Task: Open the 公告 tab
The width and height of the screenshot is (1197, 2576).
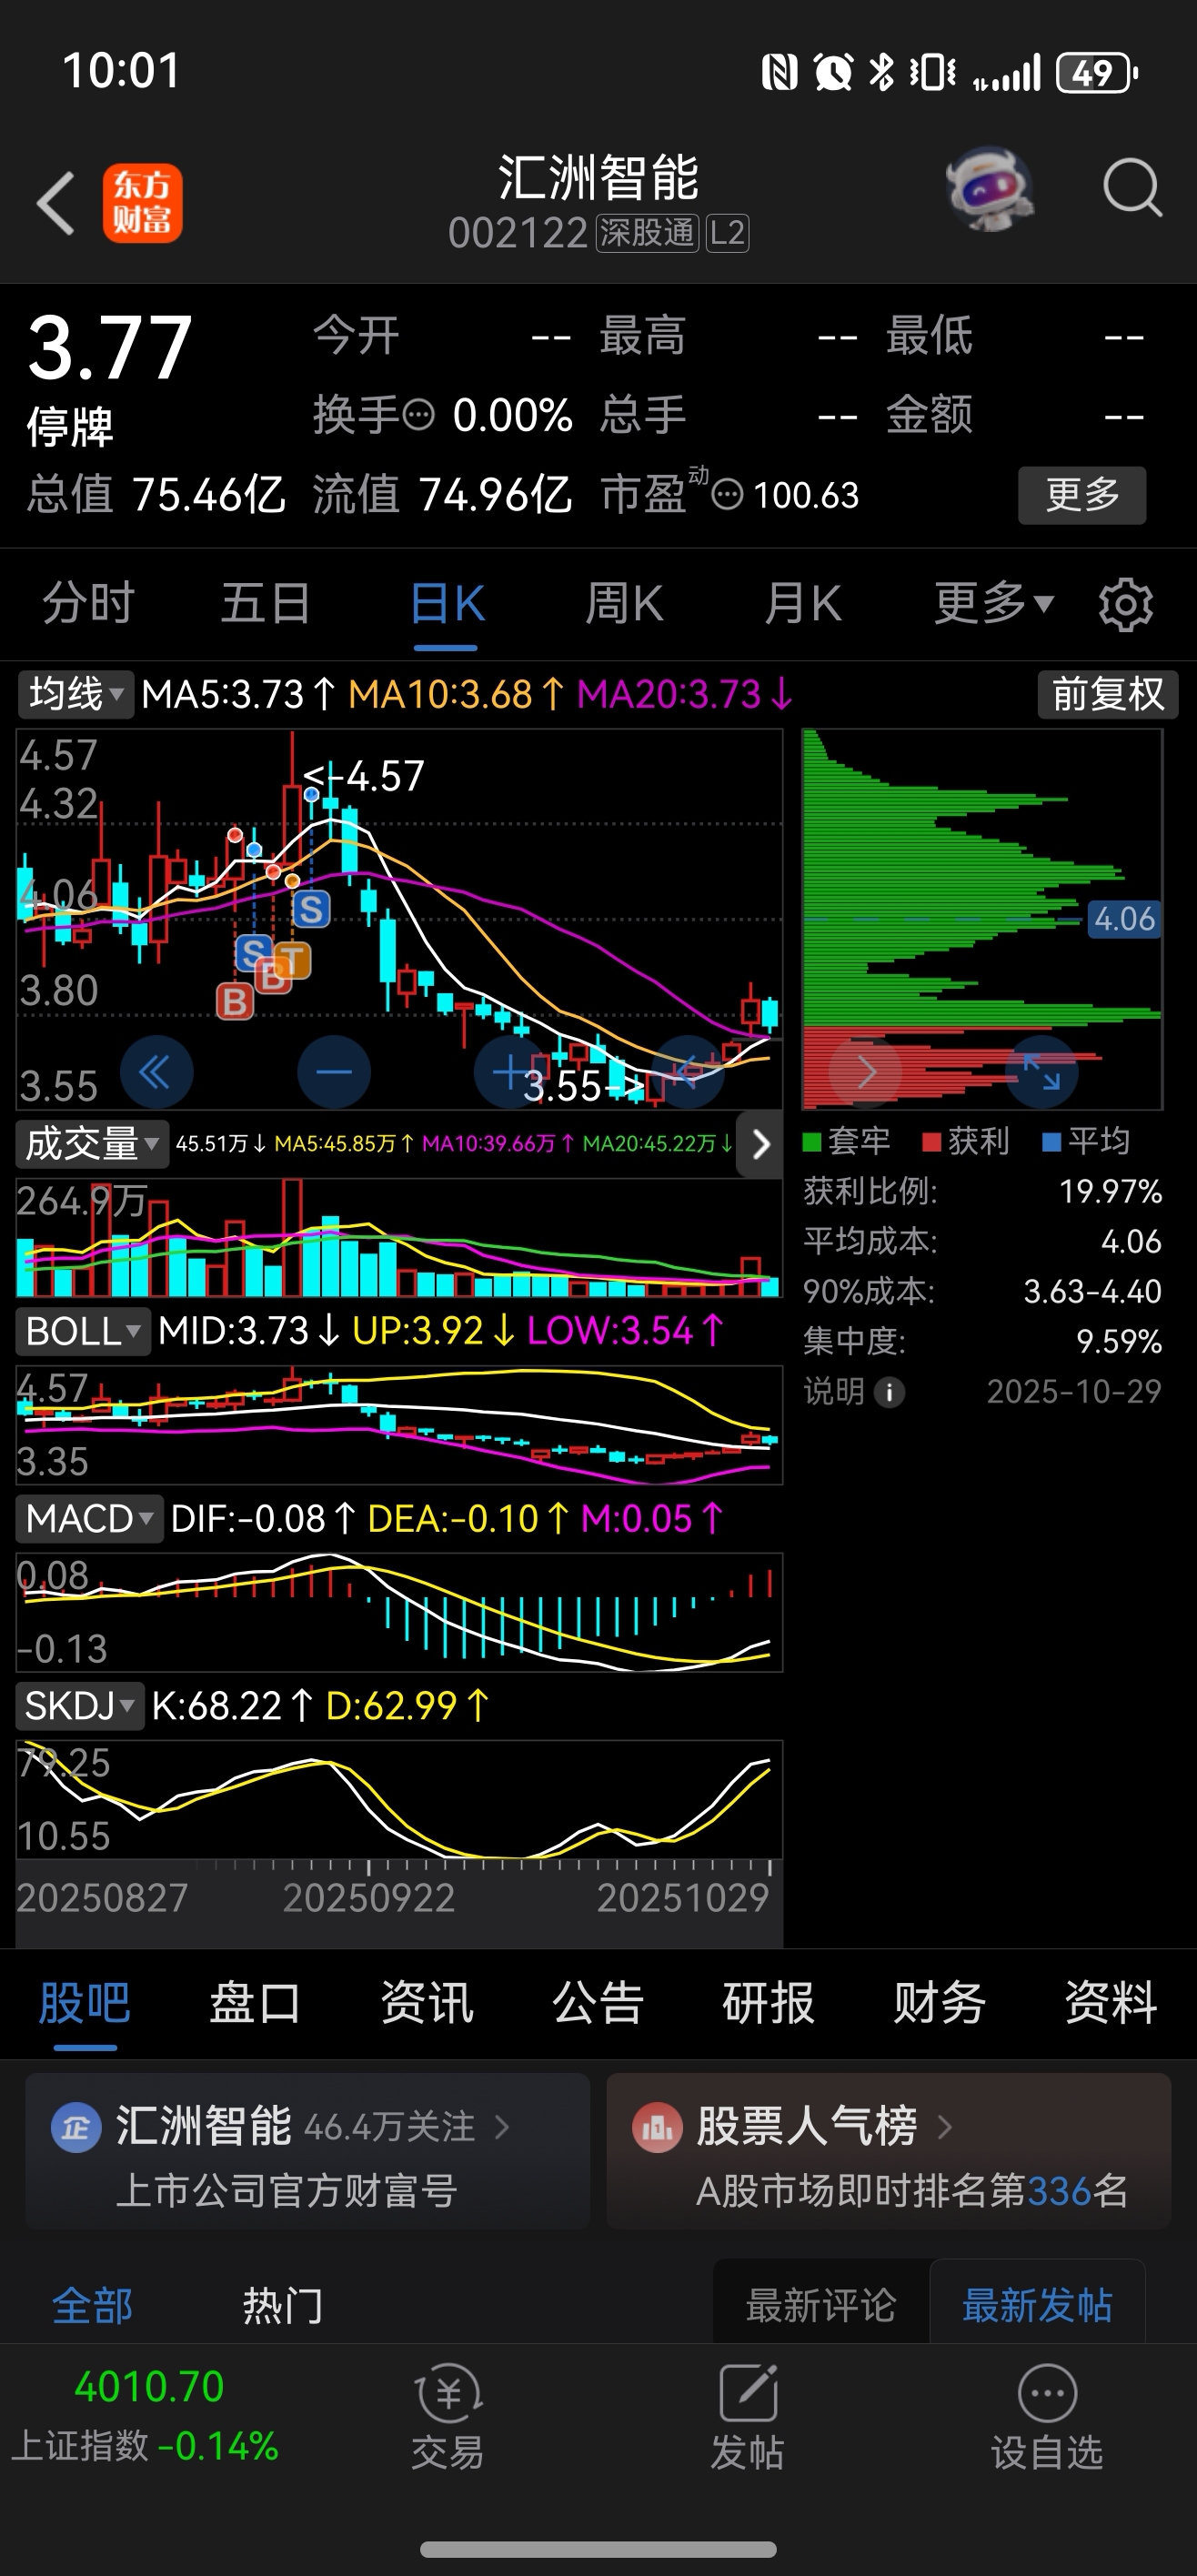Action: (598, 2003)
